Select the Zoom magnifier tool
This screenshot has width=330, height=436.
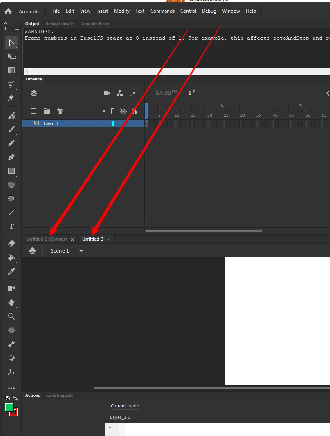(x=11, y=316)
